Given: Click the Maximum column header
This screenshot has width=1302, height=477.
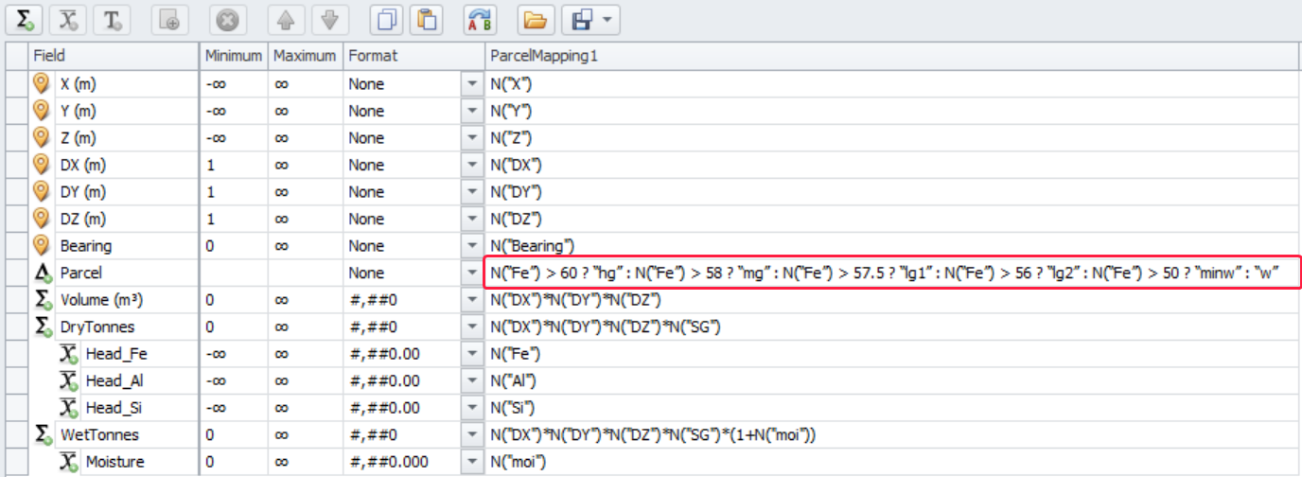Looking at the screenshot, I should point(306,56).
